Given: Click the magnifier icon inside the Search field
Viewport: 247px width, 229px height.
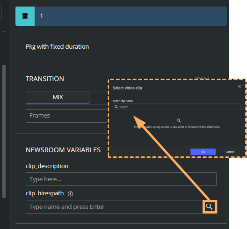Looking at the screenshot, I should click(116, 107).
